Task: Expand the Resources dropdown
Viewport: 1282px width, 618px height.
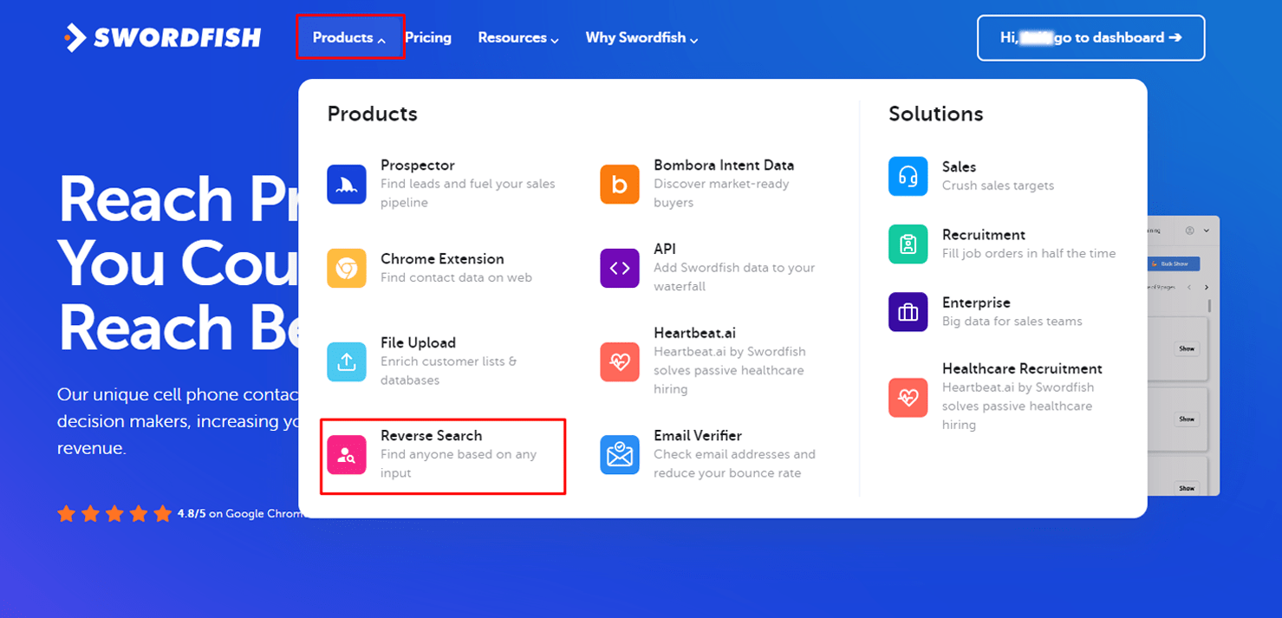Action: pyautogui.click(x=517, y=37)
